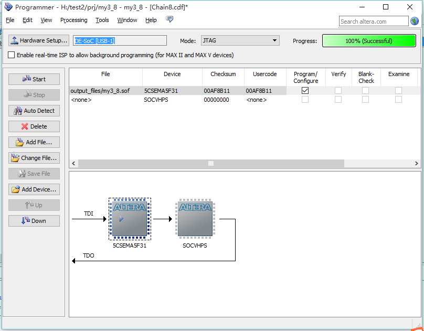Image resolution: width=424 pixels, height=331 pixels.
Task: Open Hardware Setup dialog
Action: click(x=39, y=40)
